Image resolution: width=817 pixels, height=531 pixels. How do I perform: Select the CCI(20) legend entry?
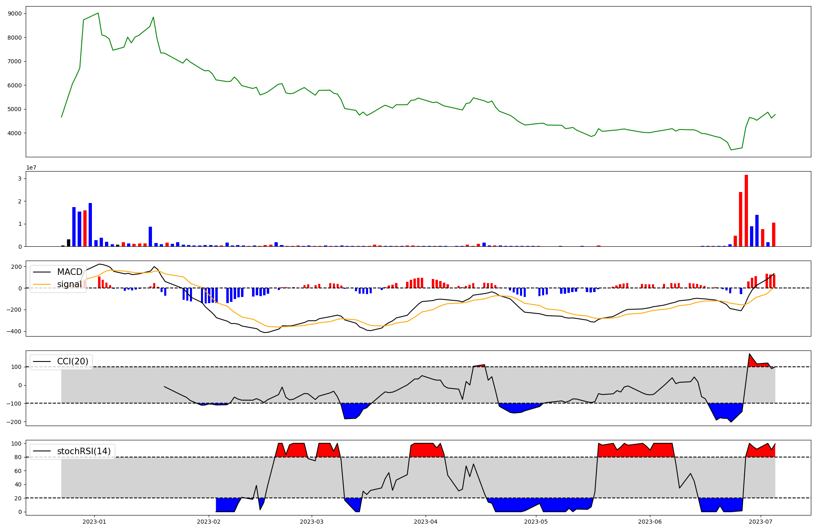point(73,361)
